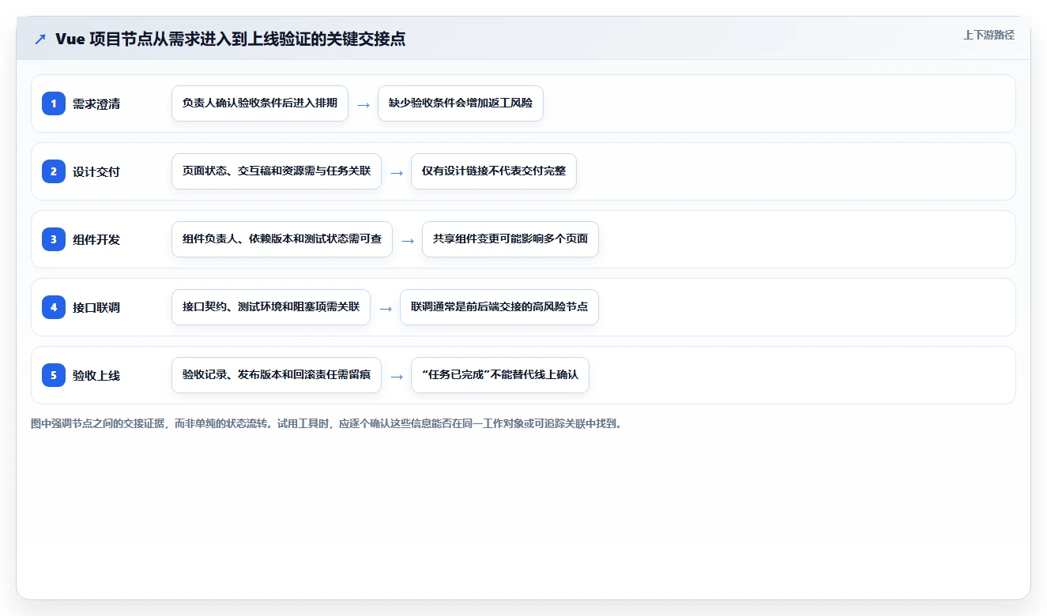Screen dimensions: 1047x616
Task: Click the 联调通常是前后端交接的高风险节点 card
Action: (499, 307)
